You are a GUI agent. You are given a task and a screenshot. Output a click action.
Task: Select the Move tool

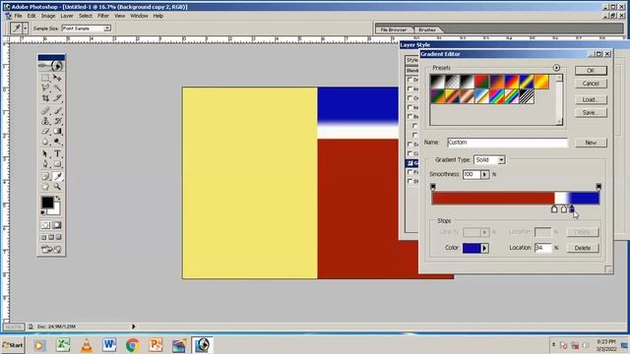pos(57,78)
